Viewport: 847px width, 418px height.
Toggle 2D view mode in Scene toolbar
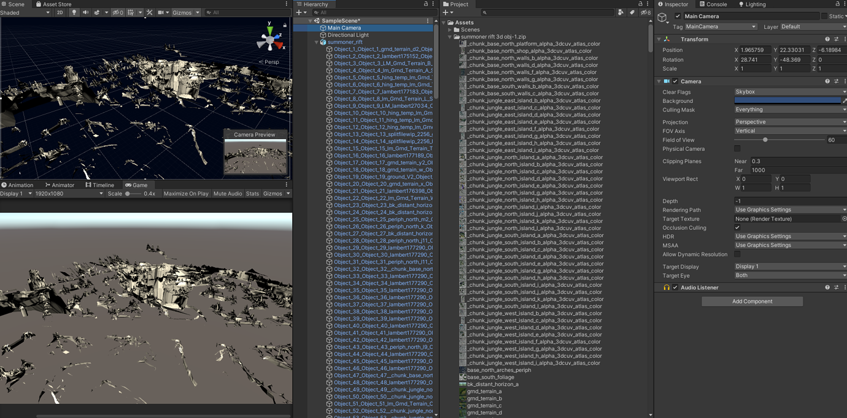click(x=60, y=12)
